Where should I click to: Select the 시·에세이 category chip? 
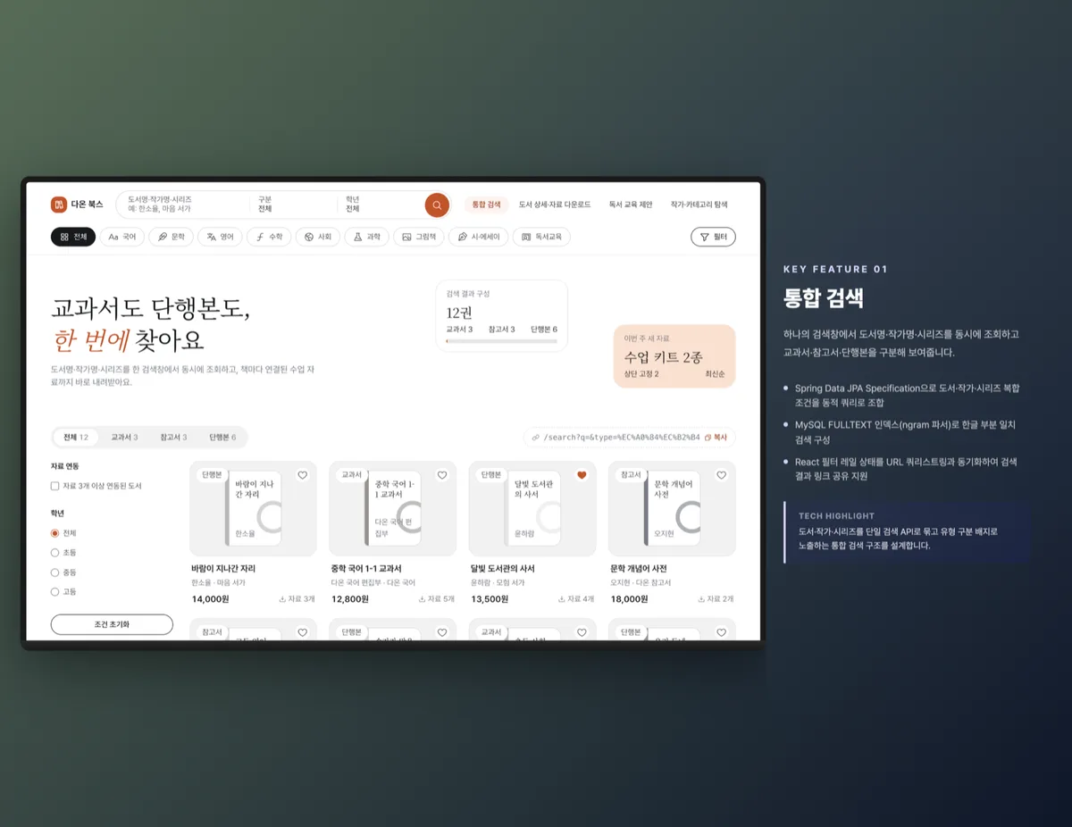point(478,237)
